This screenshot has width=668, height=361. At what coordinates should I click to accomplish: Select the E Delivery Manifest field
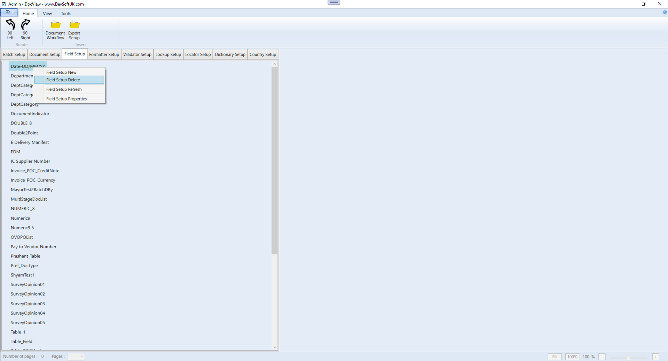(30, 142)
